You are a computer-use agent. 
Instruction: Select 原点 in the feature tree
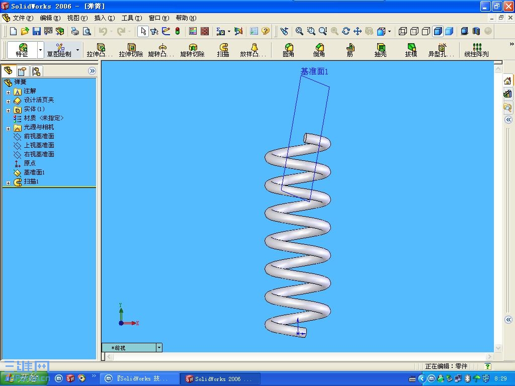30,163
